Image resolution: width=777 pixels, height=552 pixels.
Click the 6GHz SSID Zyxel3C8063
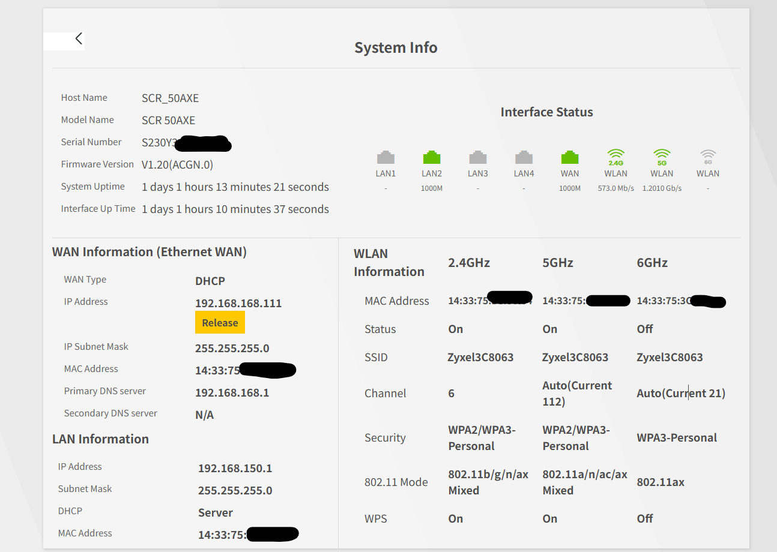click(x=670, y=358)
